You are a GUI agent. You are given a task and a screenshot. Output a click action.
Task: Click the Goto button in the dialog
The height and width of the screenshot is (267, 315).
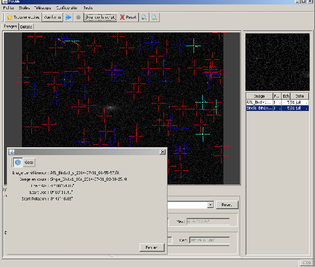29,162
